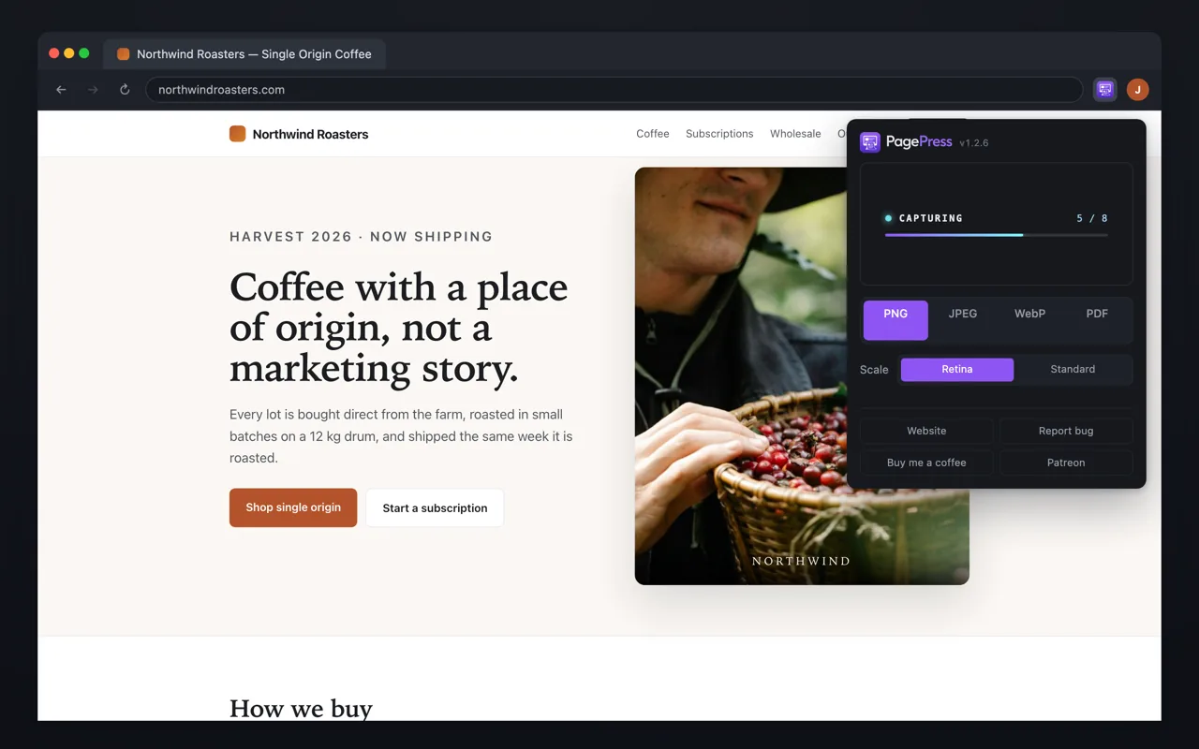Choose PDF as export format
The width and height of the screenshot is (1199, 749).
point(1097,320)
